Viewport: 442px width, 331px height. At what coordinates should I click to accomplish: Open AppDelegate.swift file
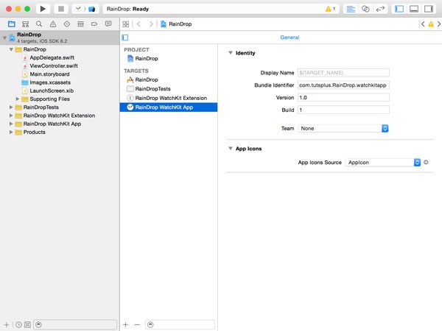(x=52, y=57)
